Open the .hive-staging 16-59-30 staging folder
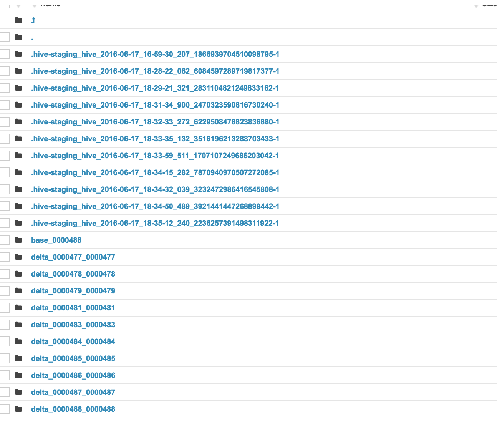This screenshot has width=497, height=421. tap(155, 54)
